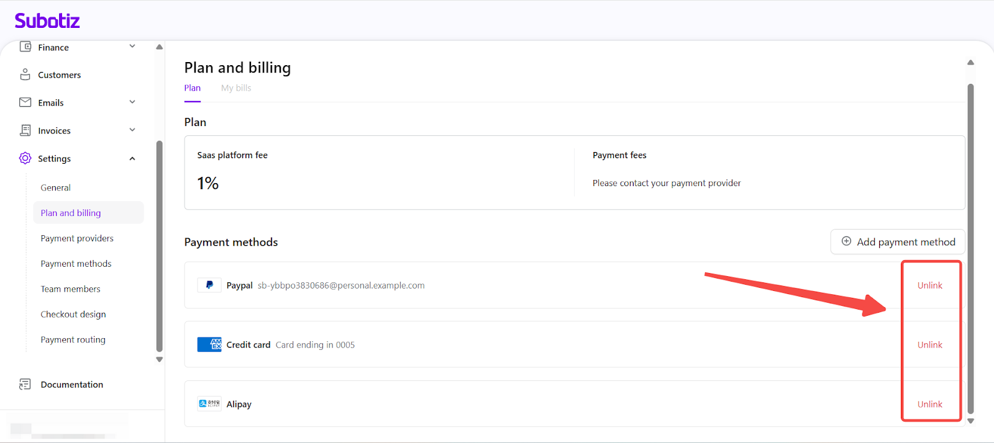Click the Subotiz logo

click(x=47, y=21)
